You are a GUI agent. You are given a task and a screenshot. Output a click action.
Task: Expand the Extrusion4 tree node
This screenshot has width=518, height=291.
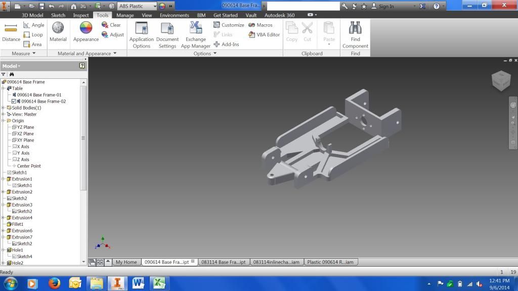click(3, 217)
